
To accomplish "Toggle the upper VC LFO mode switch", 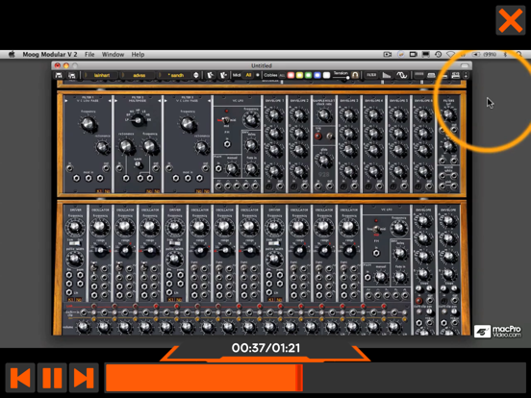I will point(226,120).
